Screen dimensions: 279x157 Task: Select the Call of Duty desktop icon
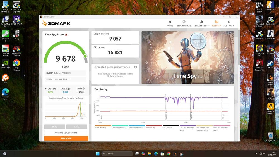(x=259, y=7)
